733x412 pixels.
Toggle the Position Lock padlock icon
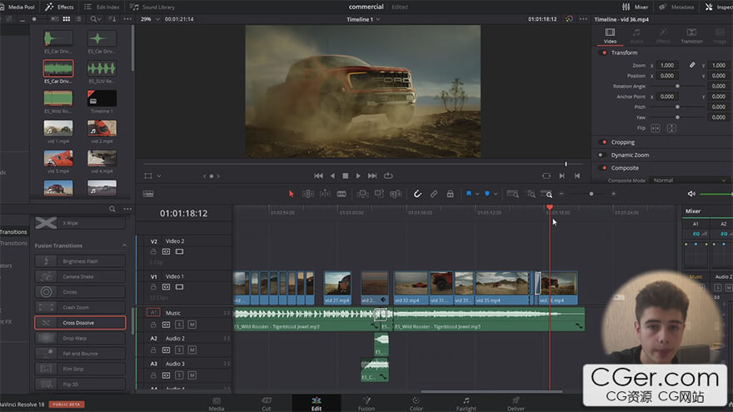(x=450, y=194)
